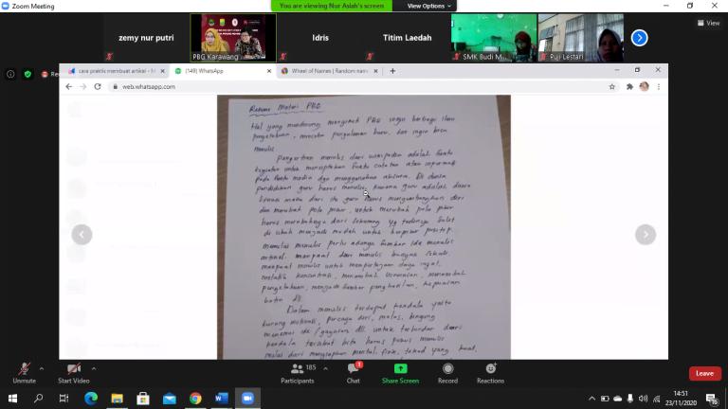Image resolution: width=728 pixels, height=409 pixels.
Task: Click the green encryption shield icon
Action: pos(27,74)
